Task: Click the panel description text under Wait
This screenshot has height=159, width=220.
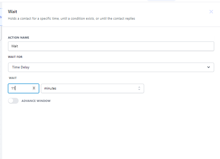Action: [x=71, y=19]
